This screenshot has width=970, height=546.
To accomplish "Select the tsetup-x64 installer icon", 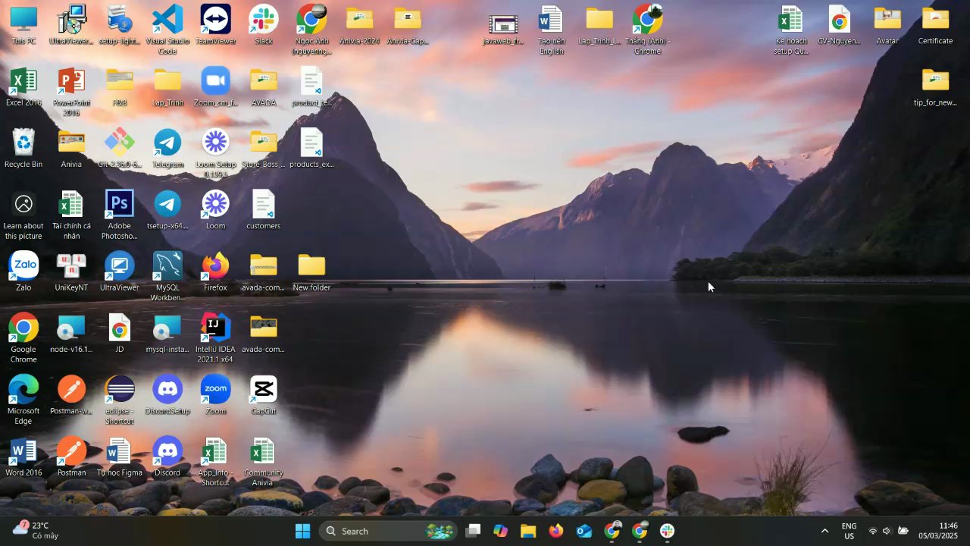I will (167, 209).
